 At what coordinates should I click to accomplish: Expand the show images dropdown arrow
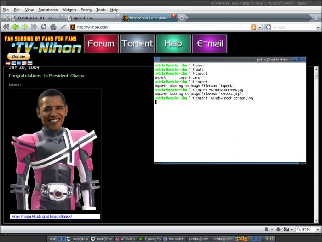(x=292, y=229)
